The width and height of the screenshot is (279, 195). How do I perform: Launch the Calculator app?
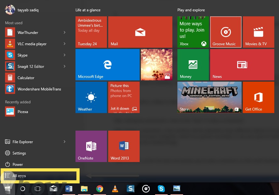(x=36, y=78)
